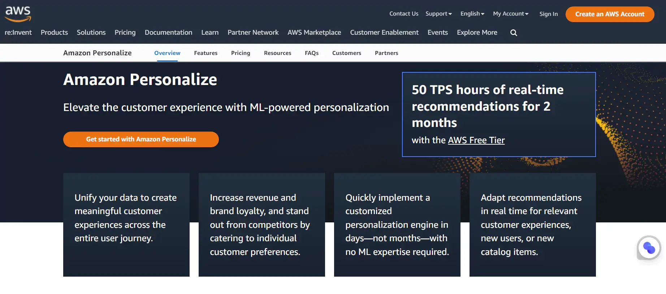Screen dimensions: 666x294
Task: Open the chat assistant bubble icon
Action: (649, 248)
